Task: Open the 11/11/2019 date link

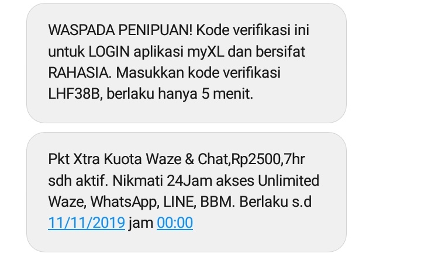Action: [87, 223]
